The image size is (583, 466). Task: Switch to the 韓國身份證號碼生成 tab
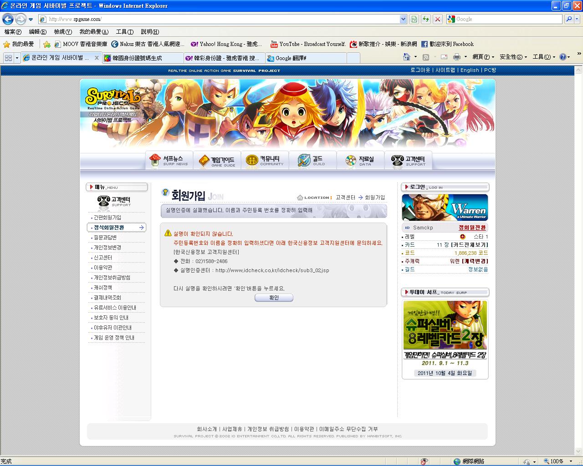tap(142, 58)
